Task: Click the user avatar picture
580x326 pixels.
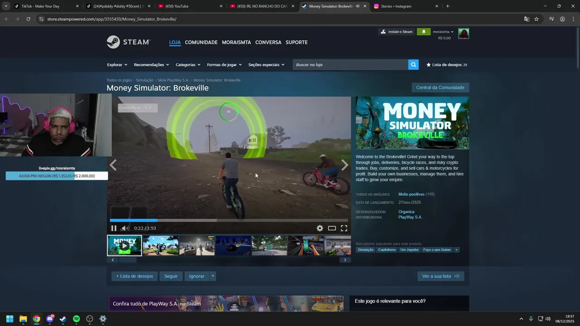Action: coord(464,34)
